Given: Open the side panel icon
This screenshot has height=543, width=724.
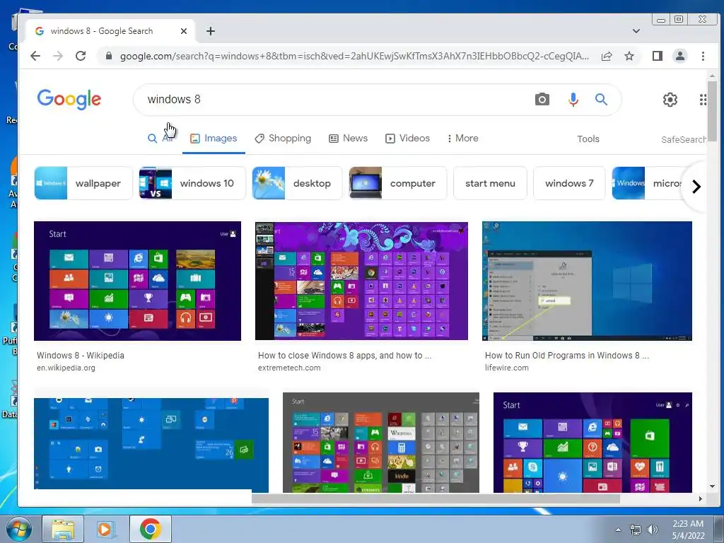Looking at the screenshot, I should click(658, 57).
